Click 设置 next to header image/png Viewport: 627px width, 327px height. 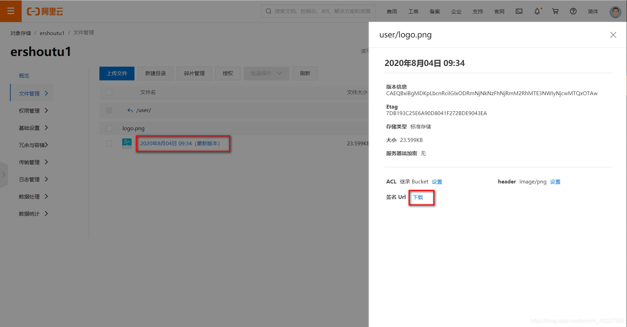pos(555,182)
